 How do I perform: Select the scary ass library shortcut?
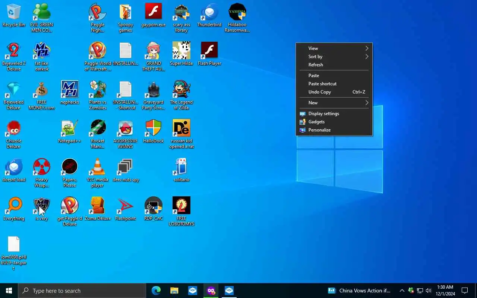point(181,18)
